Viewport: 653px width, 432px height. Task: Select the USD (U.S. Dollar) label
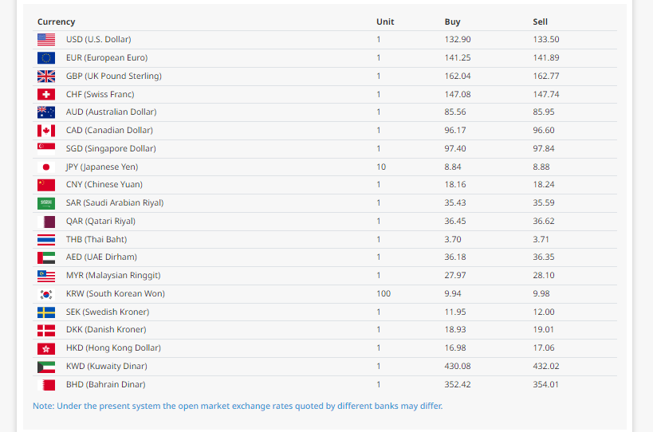(x=98, y=39)
